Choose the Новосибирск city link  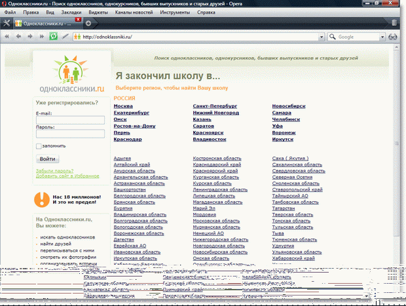pyautogui.click(x=289, y=106)
